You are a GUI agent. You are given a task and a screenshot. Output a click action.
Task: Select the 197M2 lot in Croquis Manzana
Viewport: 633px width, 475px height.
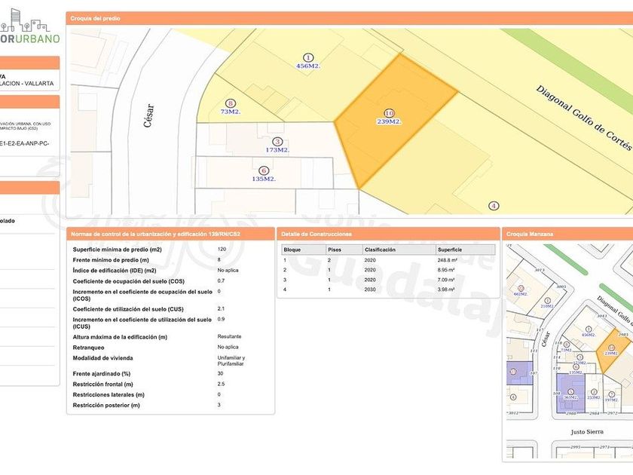[611, 397]
